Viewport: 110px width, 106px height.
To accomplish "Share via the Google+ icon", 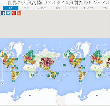I will click(x=13, y=13).
